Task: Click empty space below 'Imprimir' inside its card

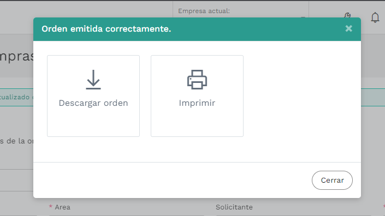Action: [x=197, y=123]
